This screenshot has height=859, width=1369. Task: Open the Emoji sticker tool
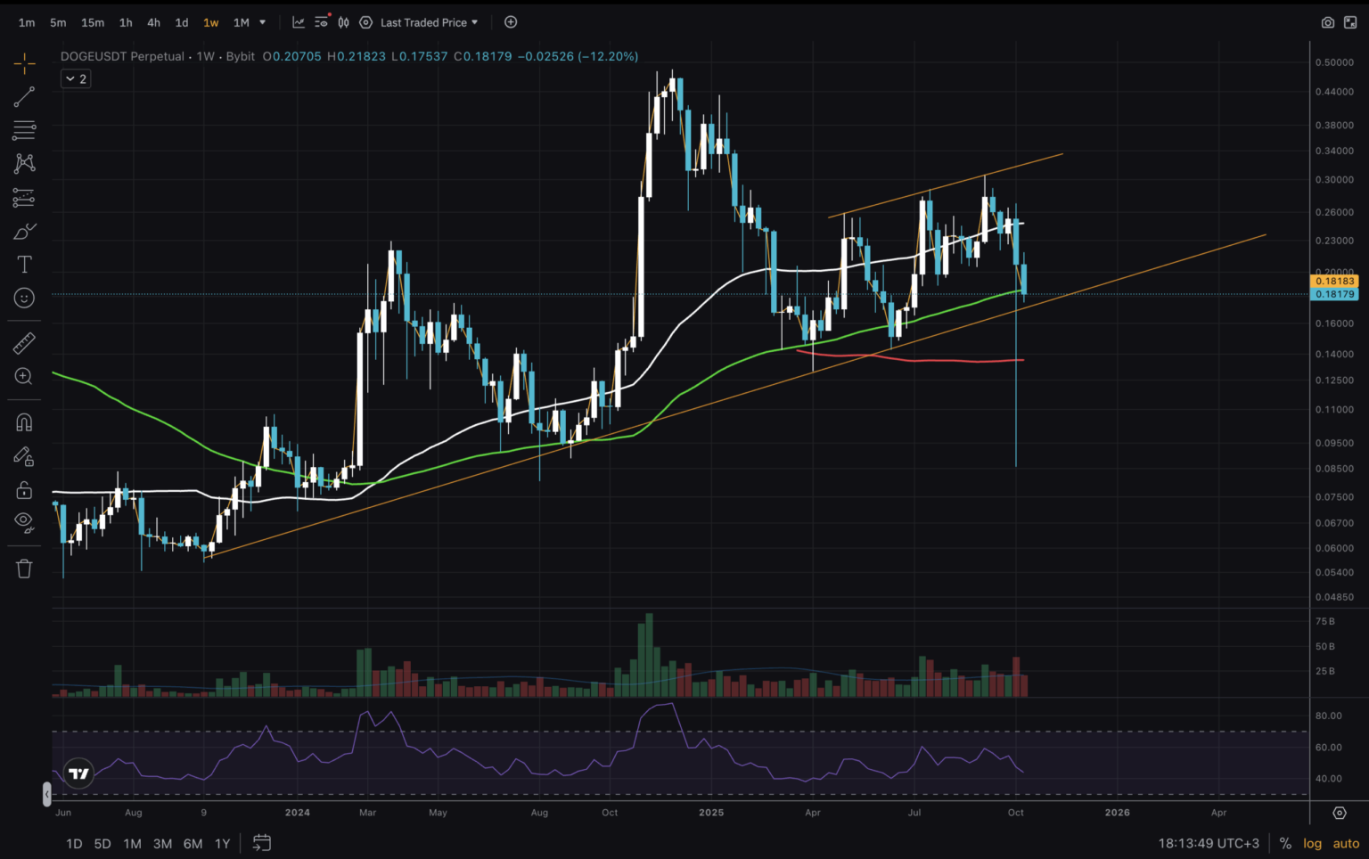tap(24, 298)
